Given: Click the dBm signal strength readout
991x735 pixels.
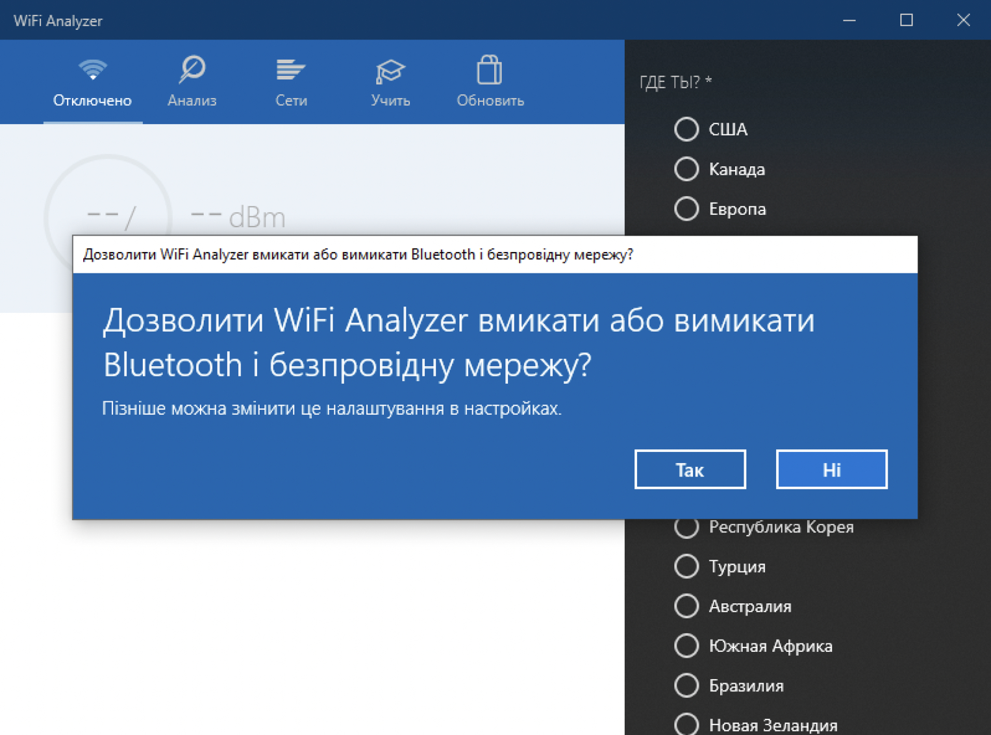Looking at the screenshot, I should click(238, 217).
